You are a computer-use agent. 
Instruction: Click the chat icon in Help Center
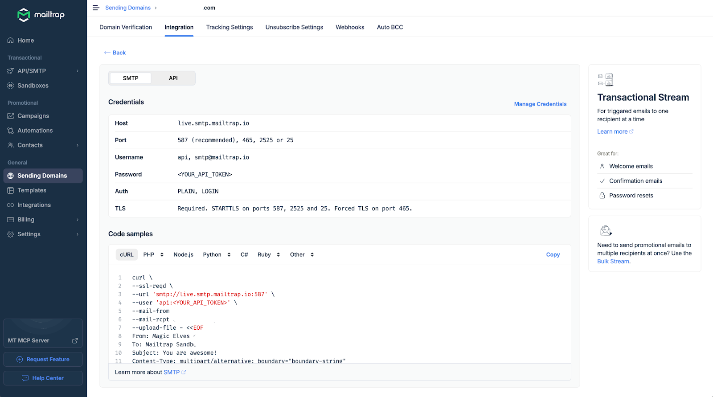[x=25, y=378]
